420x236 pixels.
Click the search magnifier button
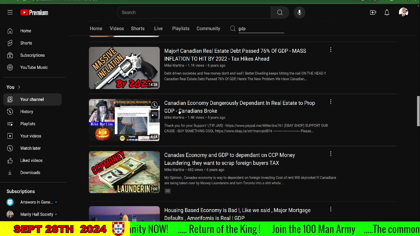tap(280, 12)
